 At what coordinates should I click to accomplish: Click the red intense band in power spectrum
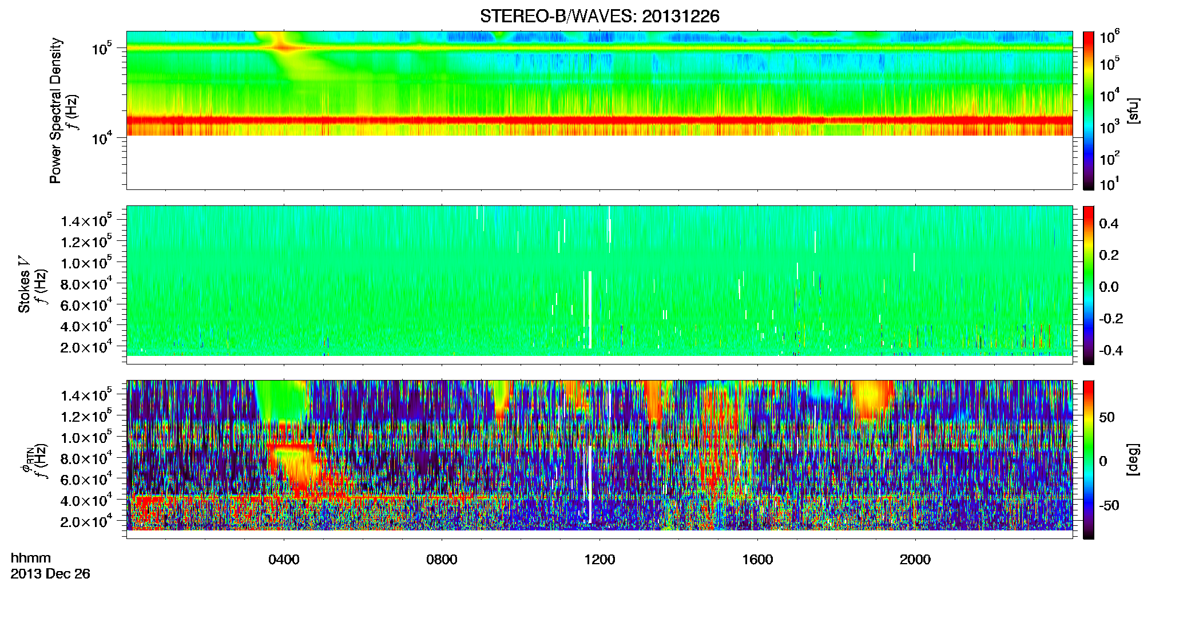pos(599,120)
